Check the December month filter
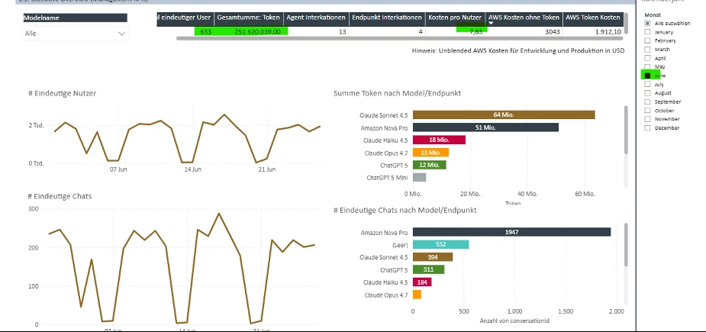The image size is (706, 332). pyautogui.click(x=647, y=128)
